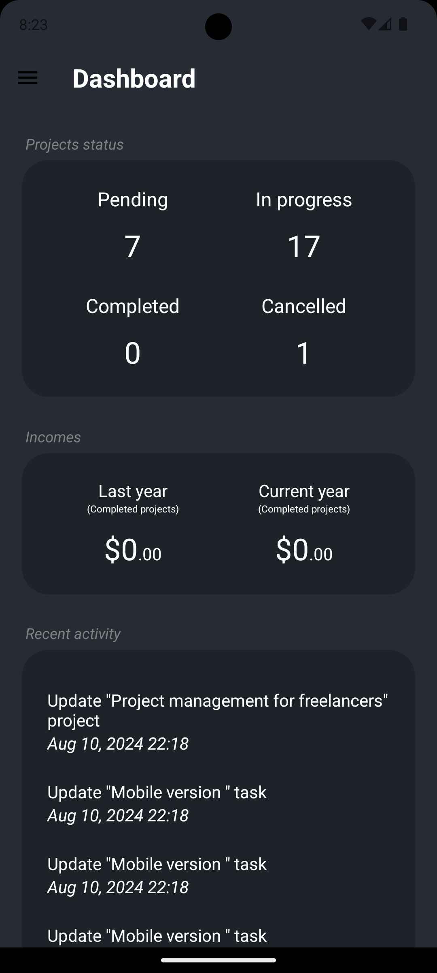Viewport: 437px width, 973px height.
Task: Tap the Recent activity section header
Action: 73,634
